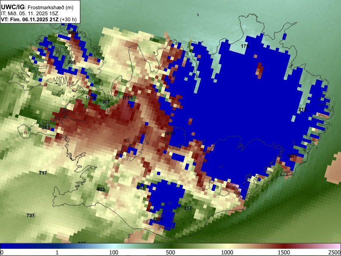Click the map value label 717
Screen dimensions: 341x256
[x=43, y=173]
